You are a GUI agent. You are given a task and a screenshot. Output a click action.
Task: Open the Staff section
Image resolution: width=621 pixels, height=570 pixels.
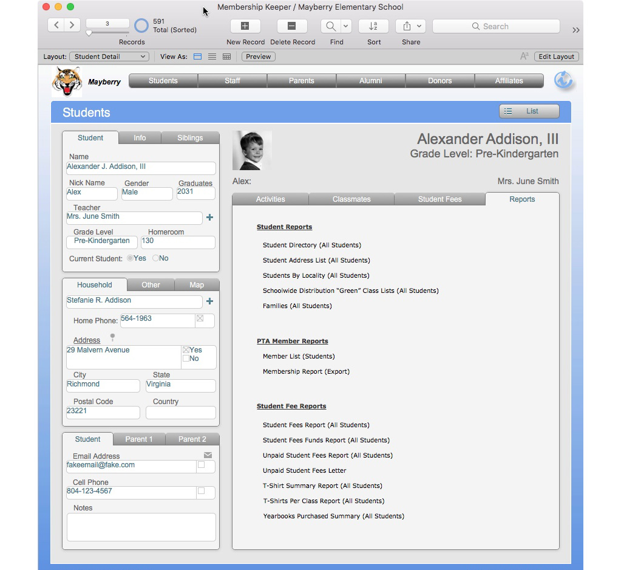click(x=232, y=81)
